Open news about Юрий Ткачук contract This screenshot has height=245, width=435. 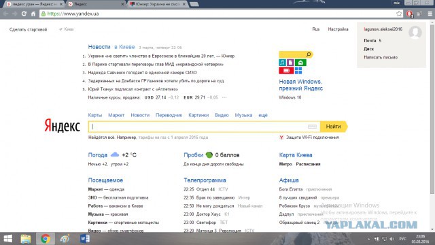[x=133, y=89]
